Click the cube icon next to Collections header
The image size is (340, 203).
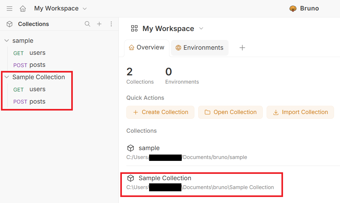point(9,24)
